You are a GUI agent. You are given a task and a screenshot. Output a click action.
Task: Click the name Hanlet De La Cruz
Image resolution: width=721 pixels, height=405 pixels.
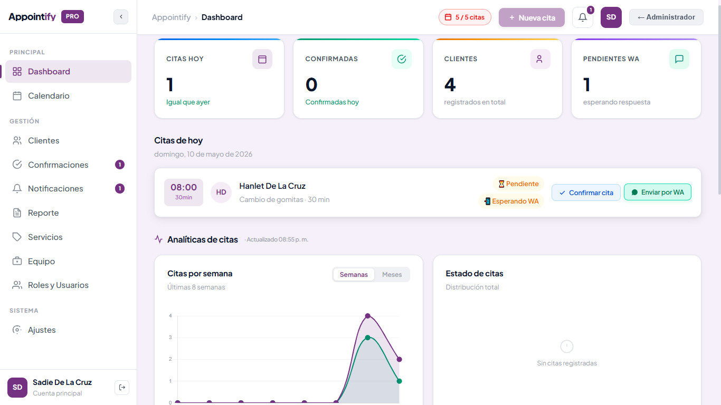272,186
